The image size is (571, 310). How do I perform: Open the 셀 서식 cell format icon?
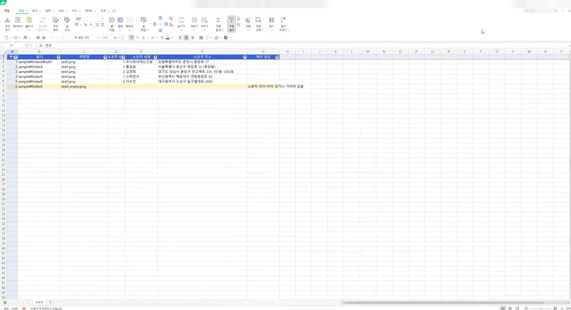click(x=67, y=20)
